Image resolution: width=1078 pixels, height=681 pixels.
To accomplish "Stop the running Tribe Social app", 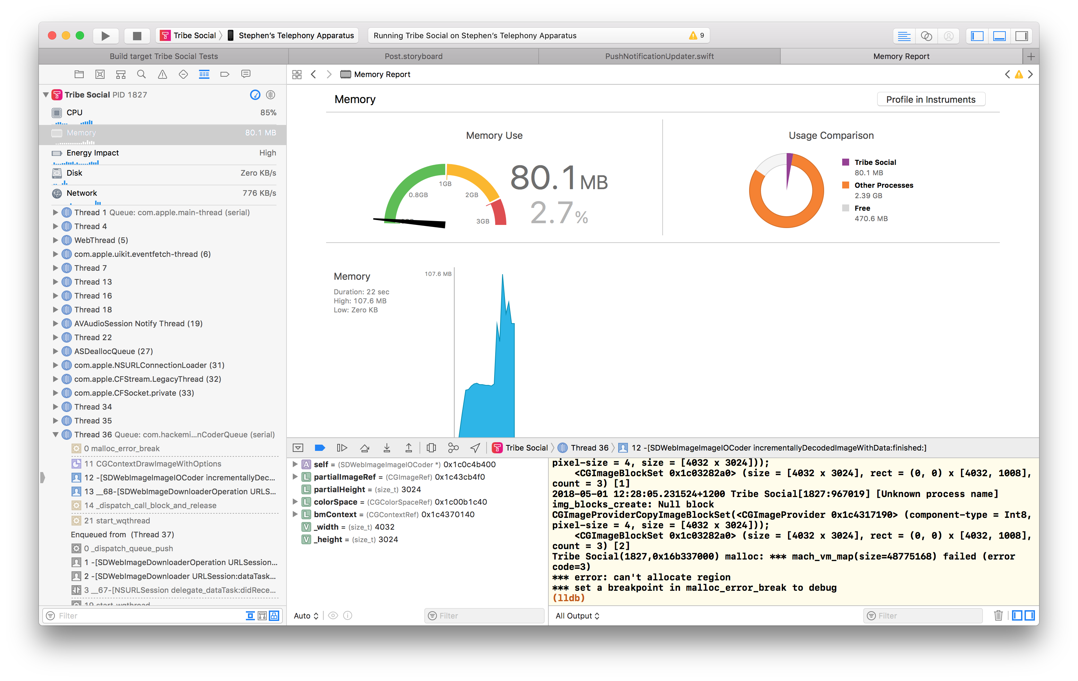I will tap(137, 36).
